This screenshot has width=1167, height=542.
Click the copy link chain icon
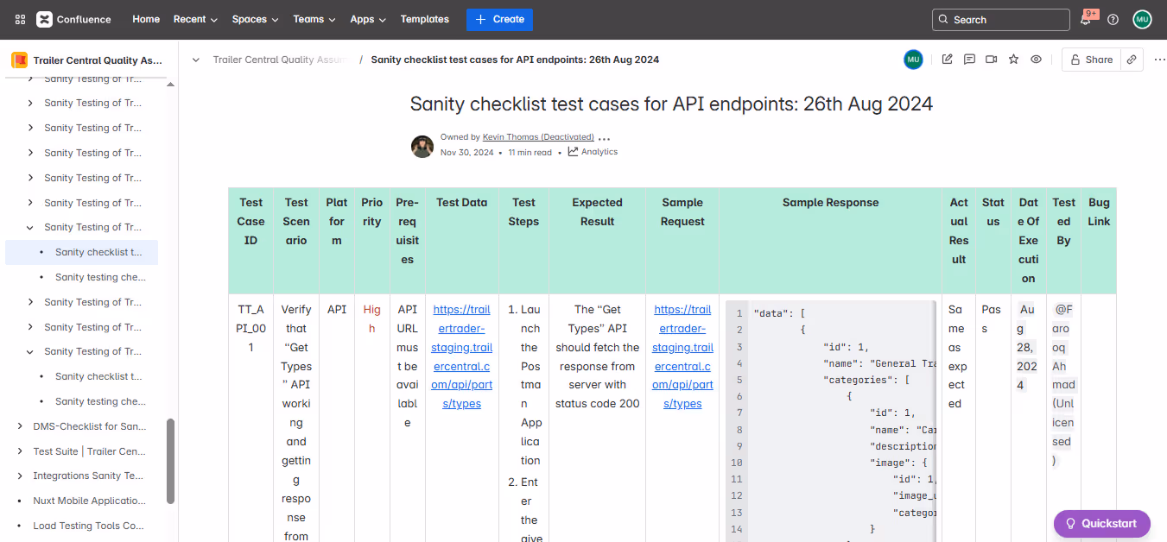(x=1132, y=60)
